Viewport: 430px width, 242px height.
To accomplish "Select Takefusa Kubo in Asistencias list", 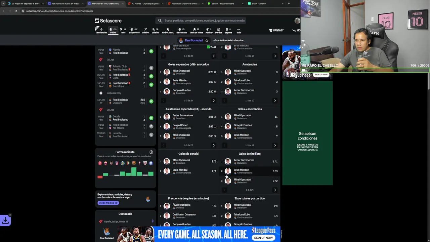I will (x=250, y=82).
